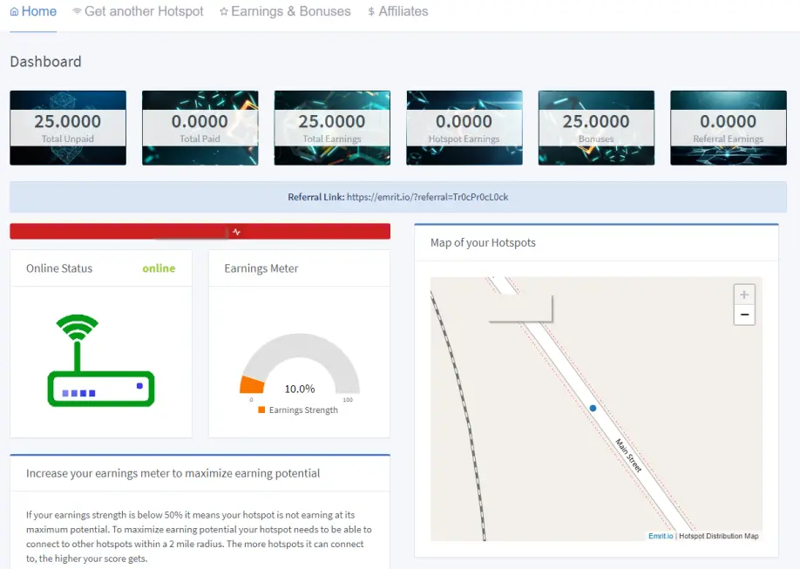The image size is (800, 569).
Task: Open the Referral Earnings card
Action: 729,128
